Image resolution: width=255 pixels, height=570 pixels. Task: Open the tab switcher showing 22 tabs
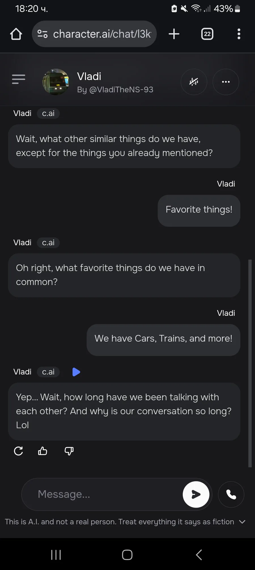point(207,34)
